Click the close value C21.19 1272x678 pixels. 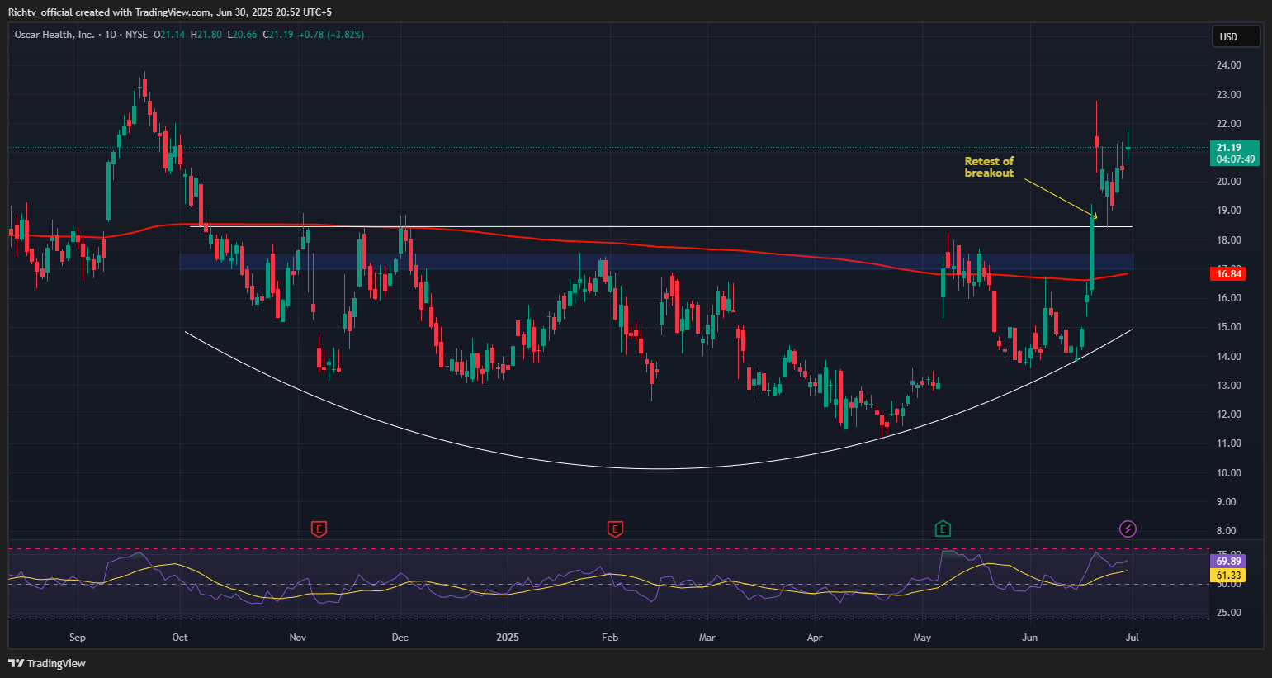tap(278, 35)
